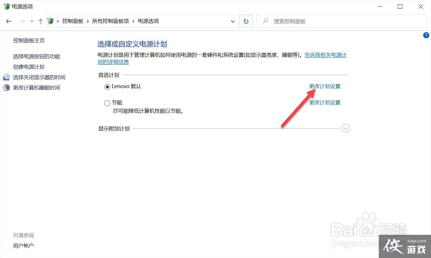Viewport: 431px width, 258px height.
Task: Click the 选择或自定义电源计划 heading
Action: click(132, 44)
